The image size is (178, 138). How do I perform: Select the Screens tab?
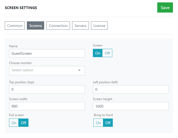click(36, 26)
